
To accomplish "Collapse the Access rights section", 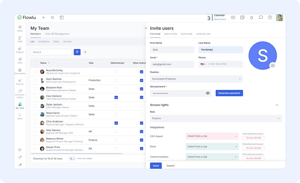I will tap(277, 105).
